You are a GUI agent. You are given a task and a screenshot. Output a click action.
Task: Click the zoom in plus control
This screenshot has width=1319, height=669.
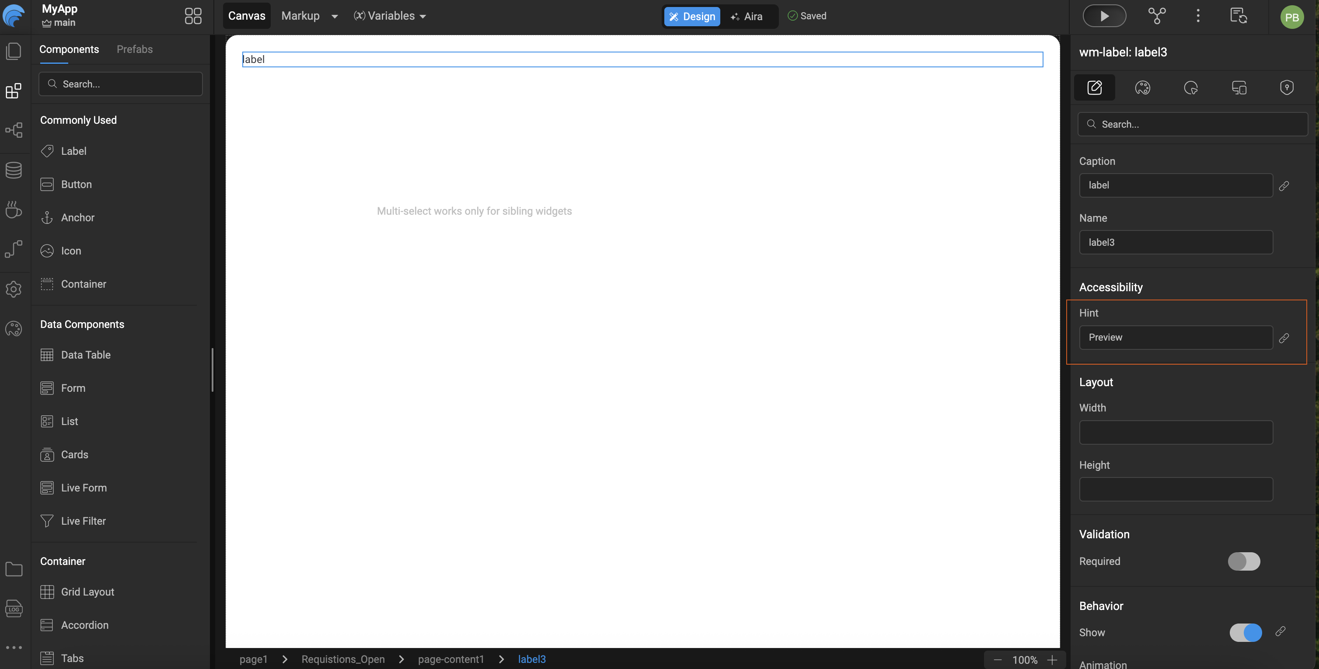click(1052, 660)
